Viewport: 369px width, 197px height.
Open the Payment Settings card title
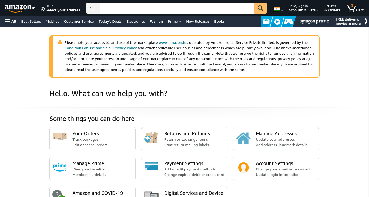[184, 163]
